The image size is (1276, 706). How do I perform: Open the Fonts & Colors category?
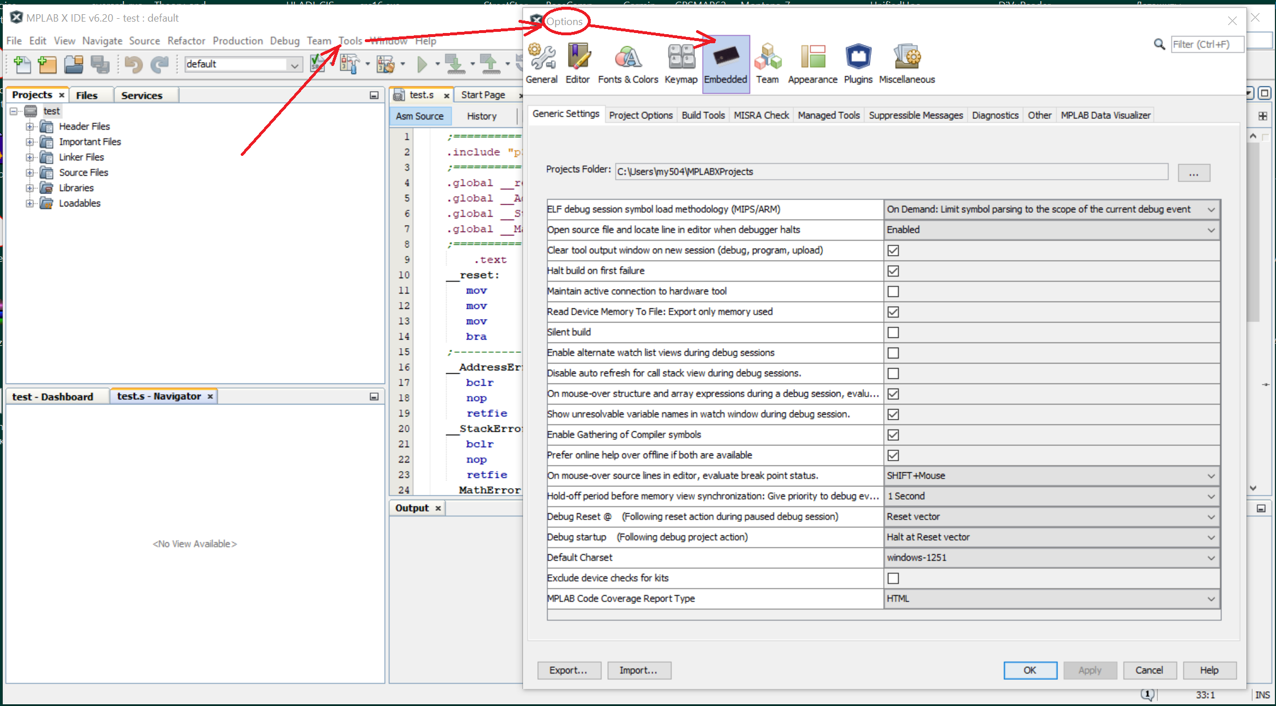[628, 64]
